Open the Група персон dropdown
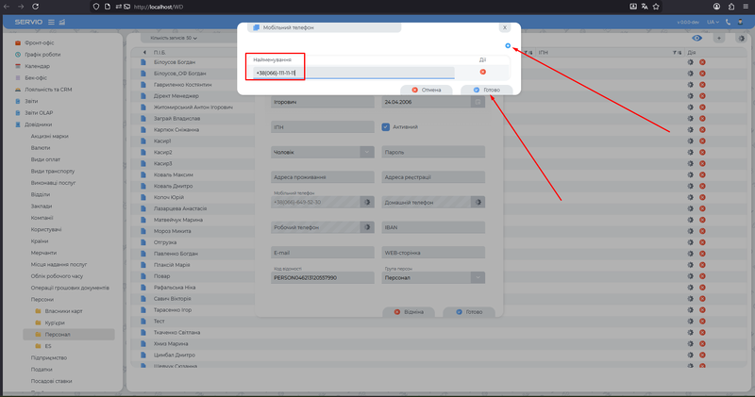755x397 pixels. point(478,277)
